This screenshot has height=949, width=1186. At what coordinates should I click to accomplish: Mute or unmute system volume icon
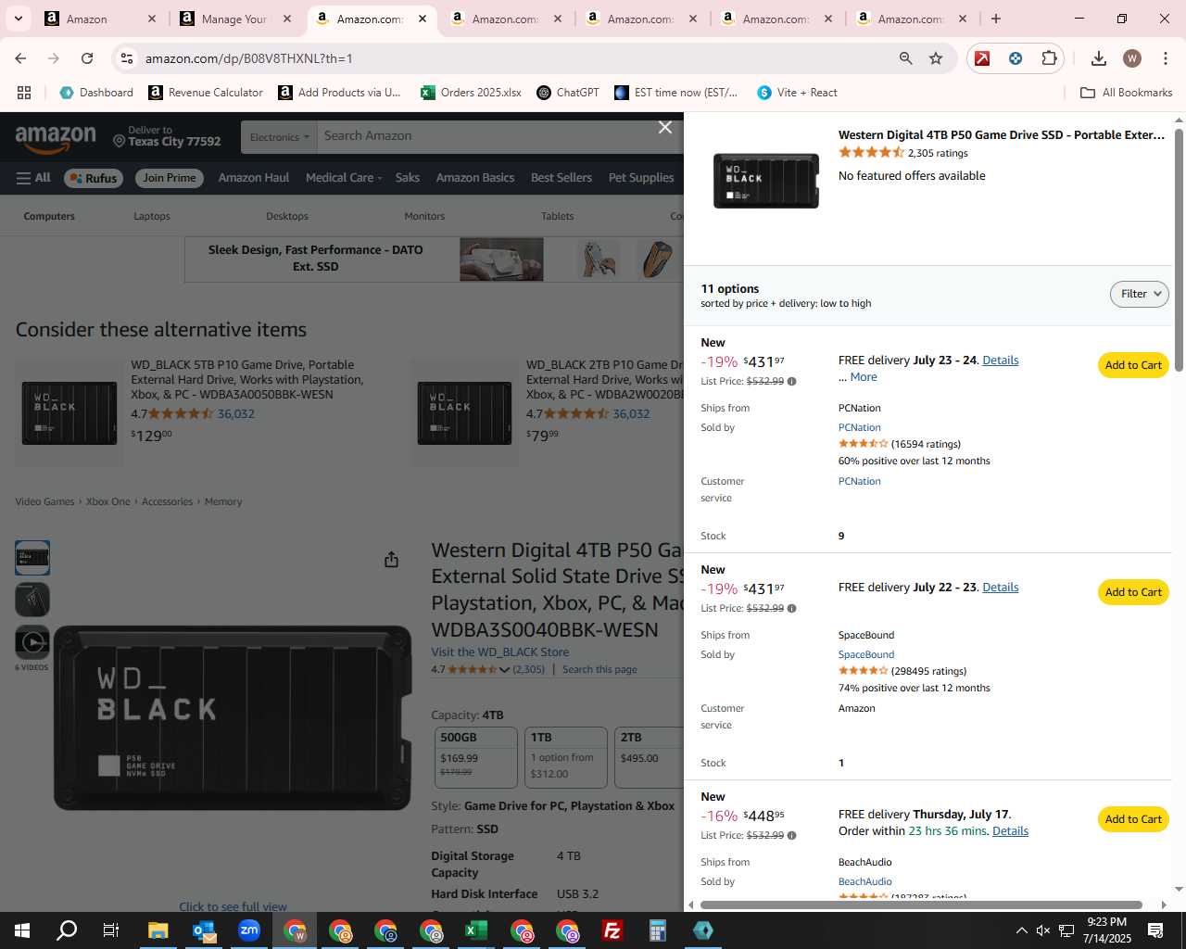1043,930
